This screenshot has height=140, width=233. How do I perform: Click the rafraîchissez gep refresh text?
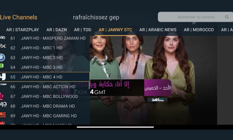click(96, 17)
